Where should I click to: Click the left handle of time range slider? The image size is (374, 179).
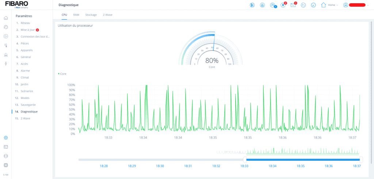244,160
